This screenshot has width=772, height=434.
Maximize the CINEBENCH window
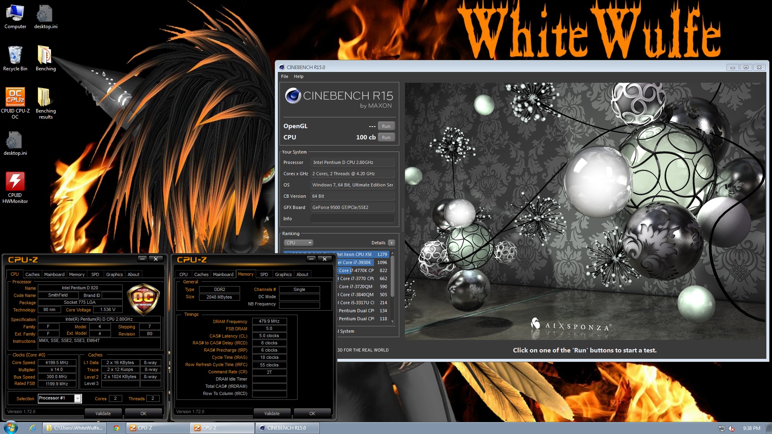tap(746, 68)
